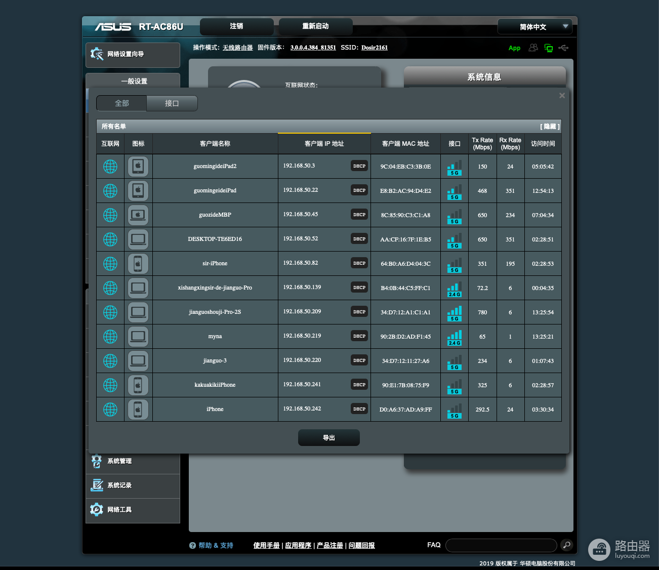Click globe icon for xishangxingsir-de-jianguo-Pro
Image resolution: width=659 pixels, height=570 pixels.
coord(110,288)
